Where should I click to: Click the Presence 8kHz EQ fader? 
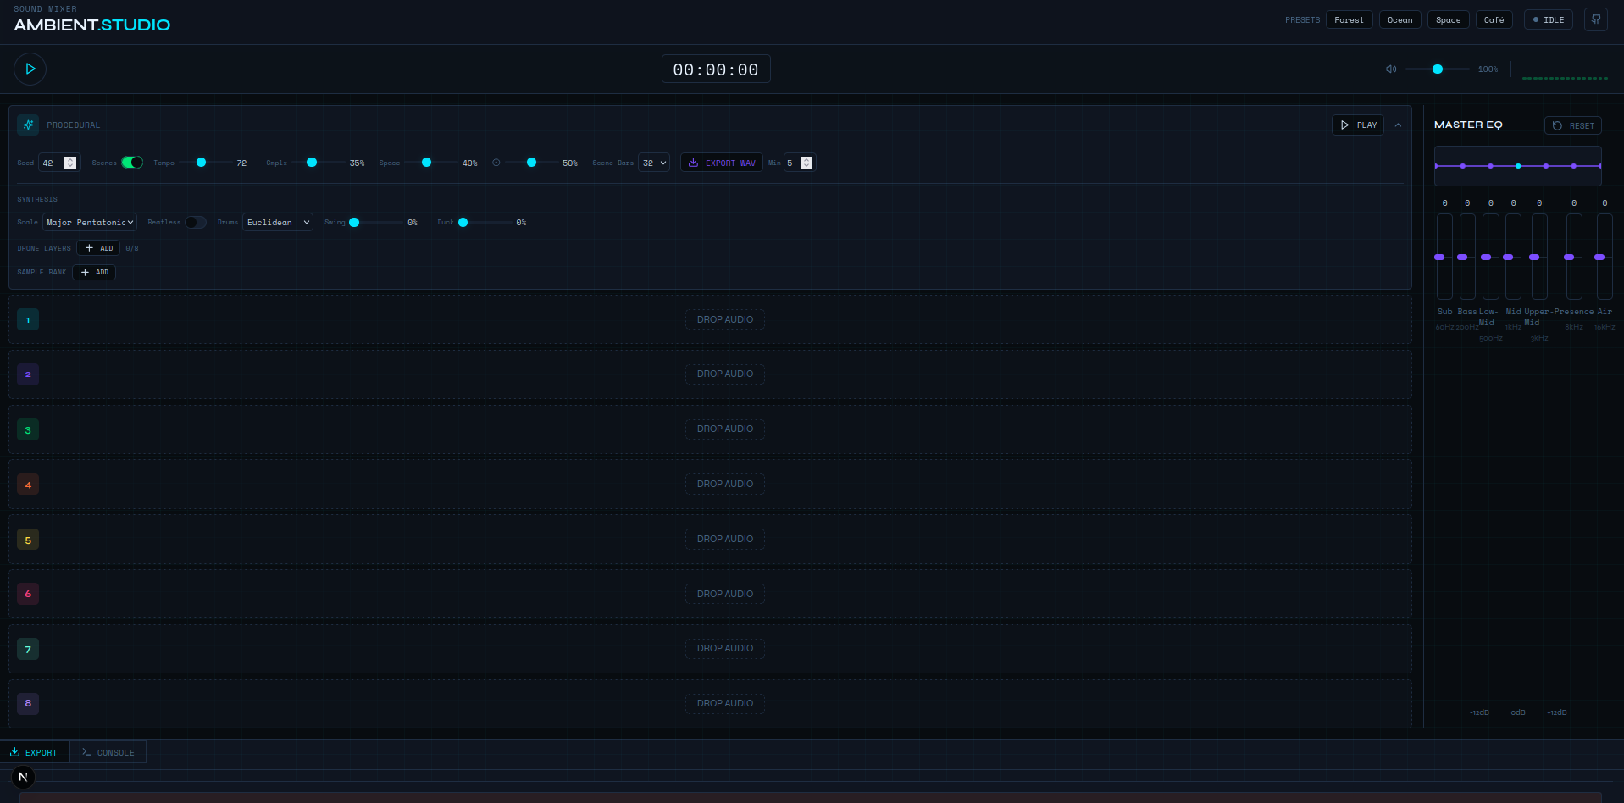pyautogui.click(x=1574, y=257)
